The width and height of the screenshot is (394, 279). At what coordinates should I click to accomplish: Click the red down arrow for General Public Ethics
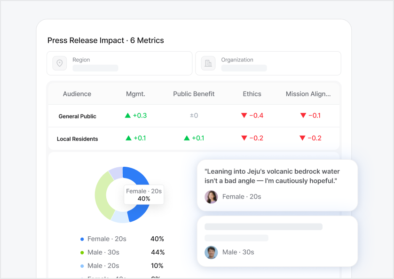(244, 116)
